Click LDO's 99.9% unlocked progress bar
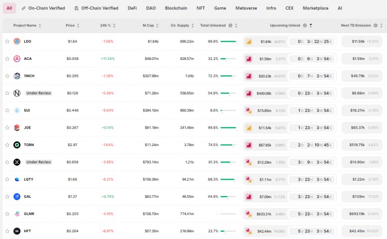 [x=228, y=41]
